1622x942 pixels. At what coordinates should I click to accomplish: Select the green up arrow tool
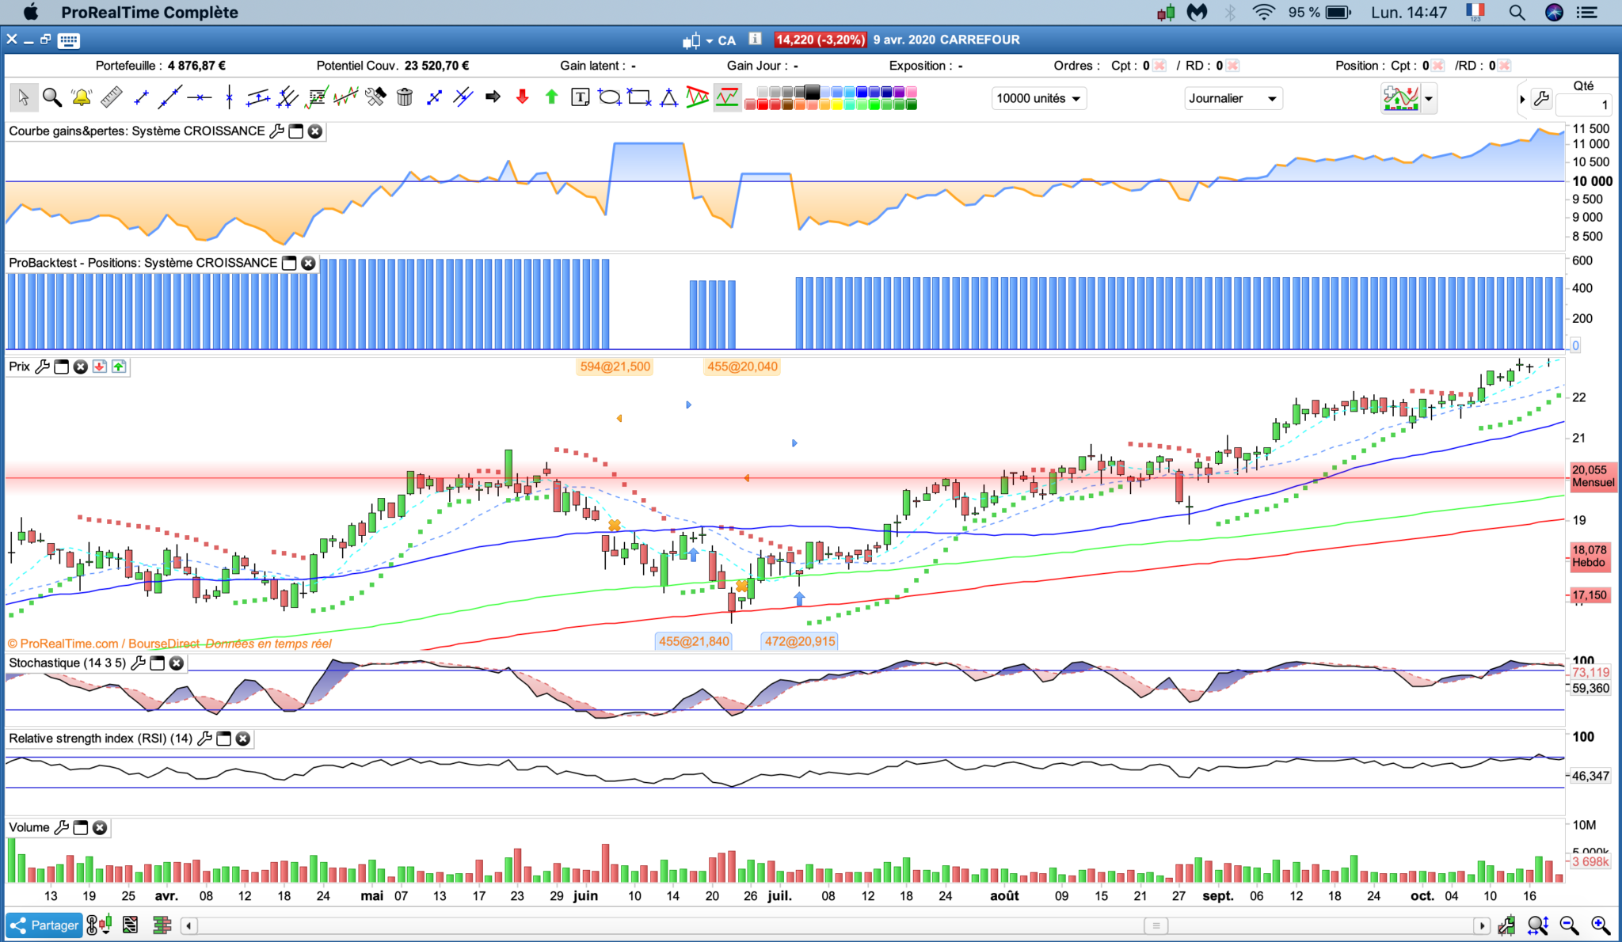551,97
